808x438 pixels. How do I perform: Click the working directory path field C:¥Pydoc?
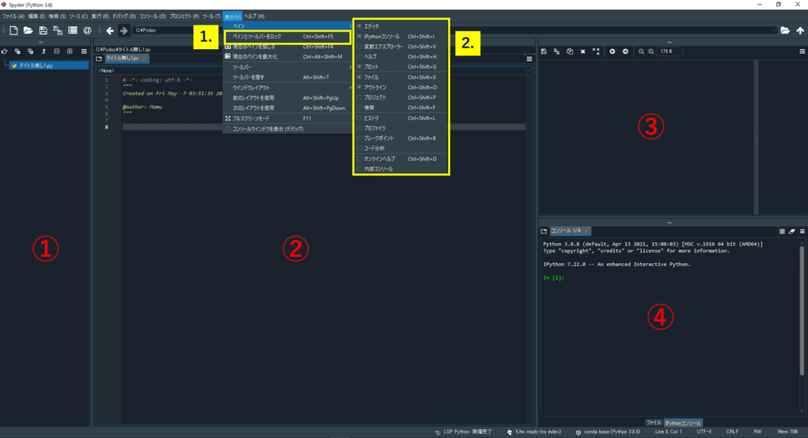point(455,30)
